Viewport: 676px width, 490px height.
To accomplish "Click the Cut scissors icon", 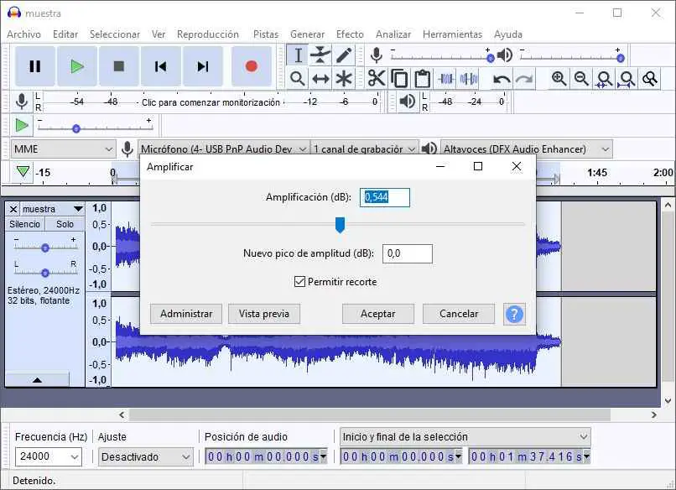I will click(x=377, y=79).
